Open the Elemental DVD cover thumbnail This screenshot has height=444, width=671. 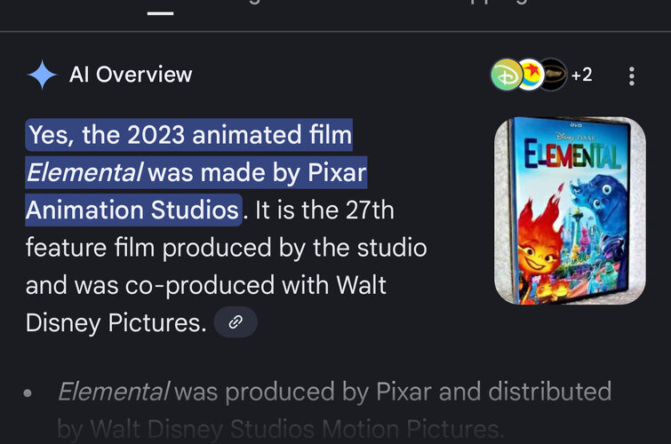pos(570,210)
